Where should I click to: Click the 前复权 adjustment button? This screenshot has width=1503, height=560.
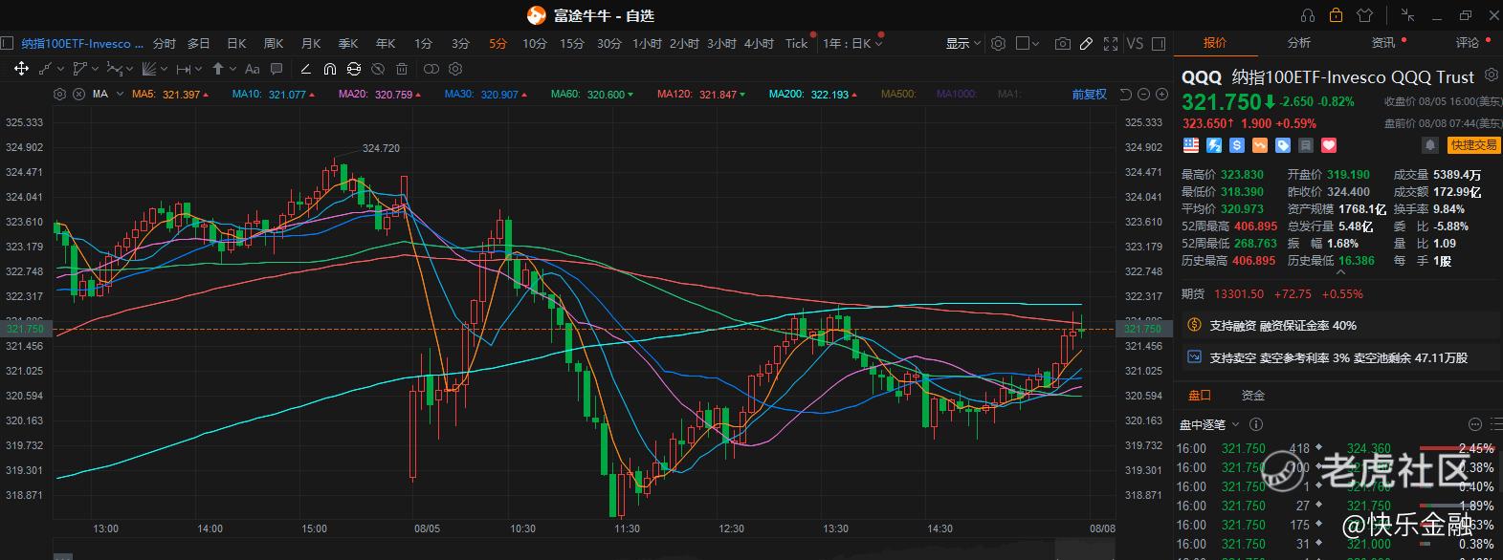pos(1089,95)
